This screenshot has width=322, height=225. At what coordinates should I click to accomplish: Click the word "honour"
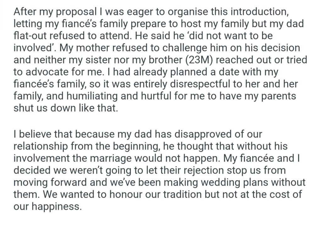(125, 194)
